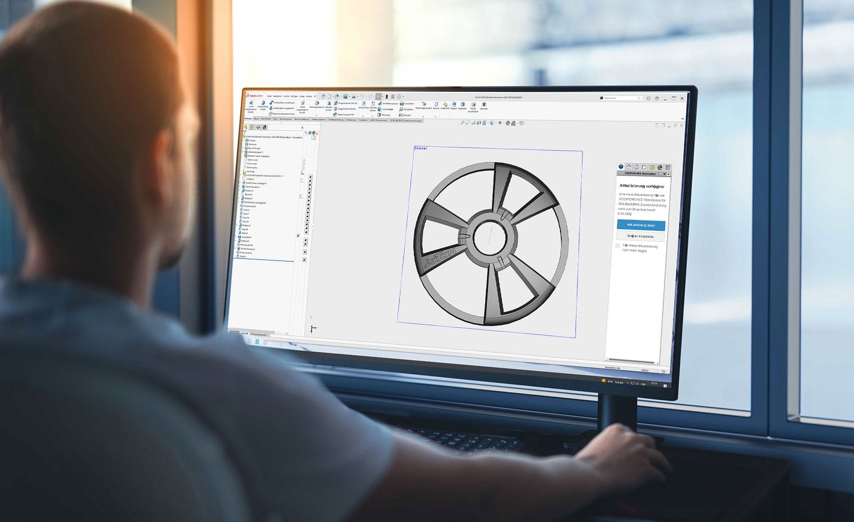Viewport: 854px width, 522px height.
Task: Open the Bohrungsassistent tool
Action: tap(317, 105)
